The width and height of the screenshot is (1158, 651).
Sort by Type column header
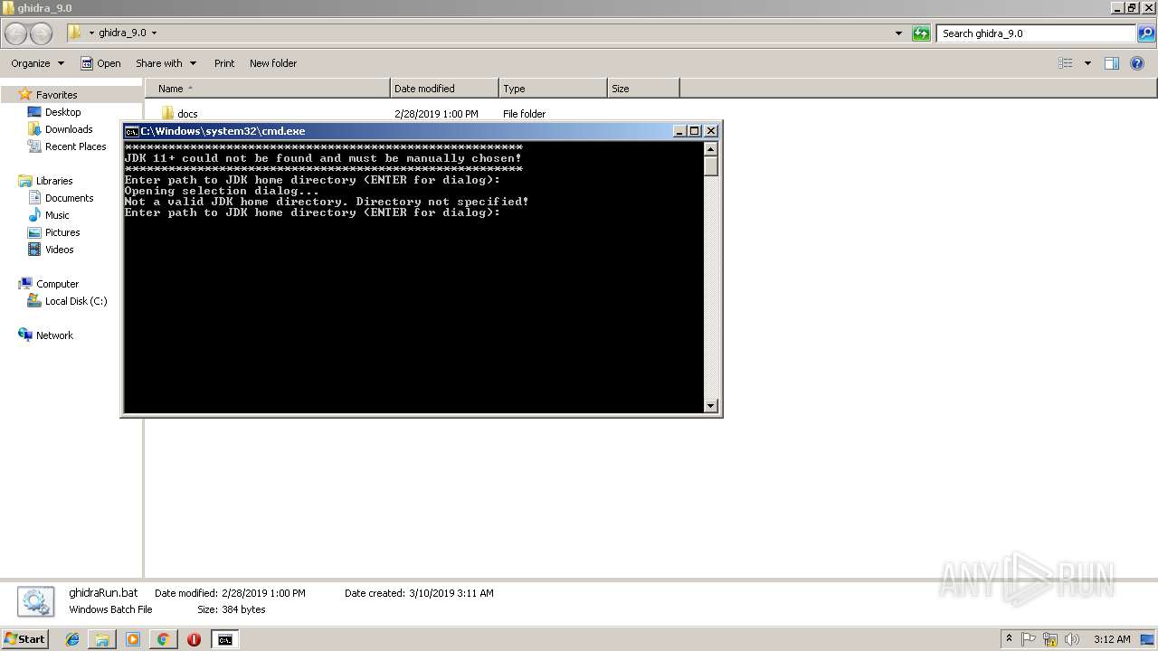[553, 89]
